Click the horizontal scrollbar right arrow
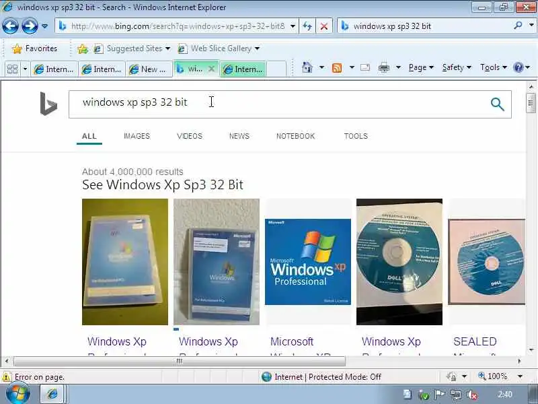Screen dimensions: 538x404 point(519,361)
